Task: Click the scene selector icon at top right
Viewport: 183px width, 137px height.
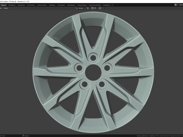Action: coord(176,5)
